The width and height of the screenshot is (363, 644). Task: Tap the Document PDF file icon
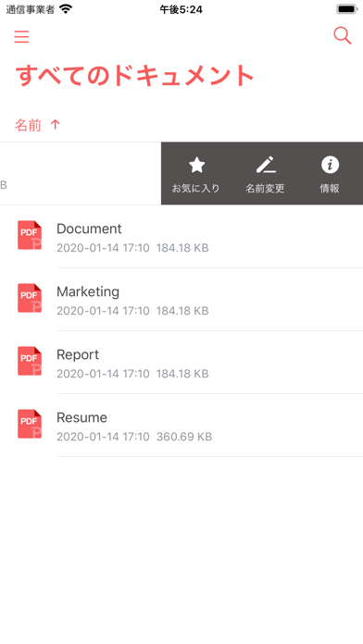point(30,235)
